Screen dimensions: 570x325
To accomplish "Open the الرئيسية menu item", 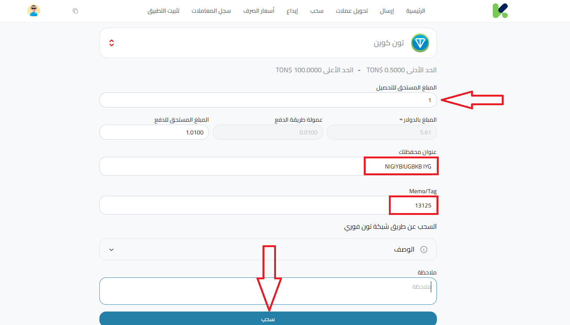I will (415, 11).
